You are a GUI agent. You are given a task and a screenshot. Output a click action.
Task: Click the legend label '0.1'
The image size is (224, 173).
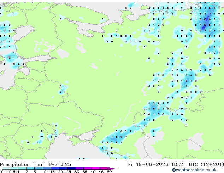(4, 172)
